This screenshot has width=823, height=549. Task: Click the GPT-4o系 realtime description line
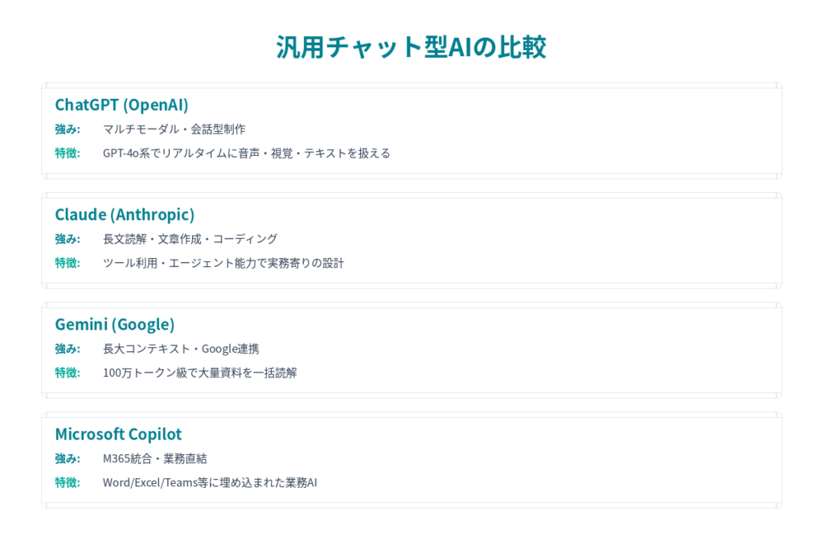(246, 153)
